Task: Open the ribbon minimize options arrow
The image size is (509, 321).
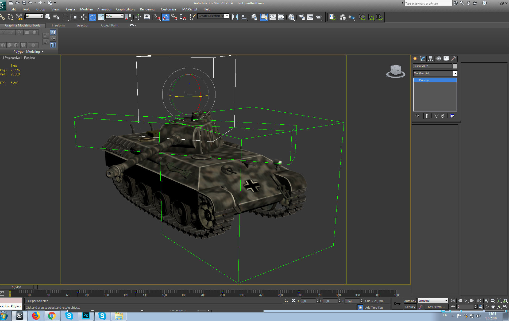Action: [x=136, y=25]
